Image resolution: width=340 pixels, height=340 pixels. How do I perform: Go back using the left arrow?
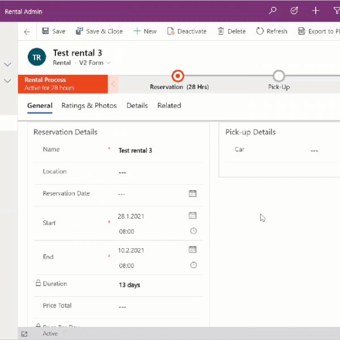point(27,32)
